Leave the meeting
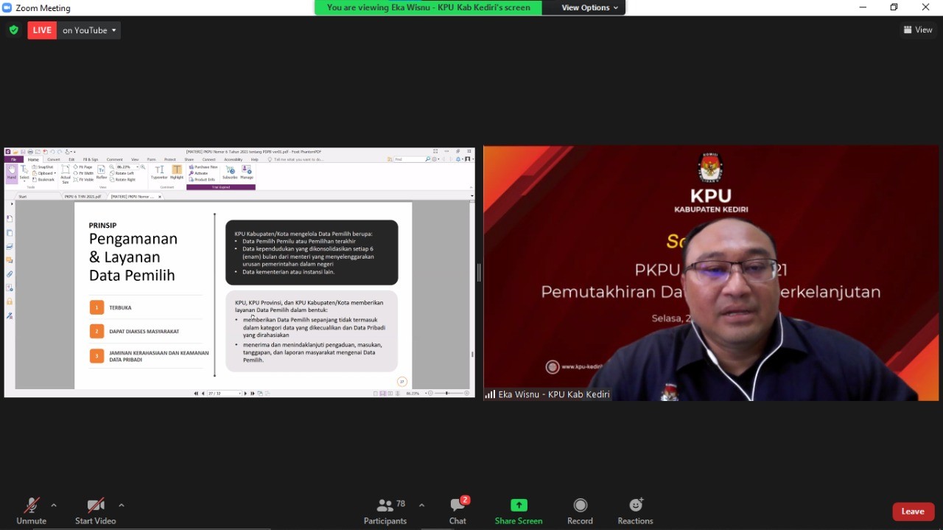 click(x=913, y=512)
